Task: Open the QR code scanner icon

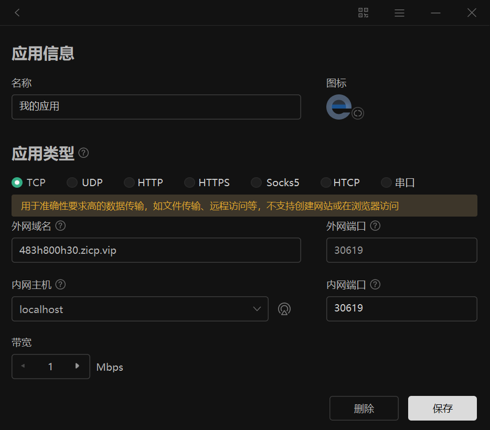Action: click(x=363, y=13)
